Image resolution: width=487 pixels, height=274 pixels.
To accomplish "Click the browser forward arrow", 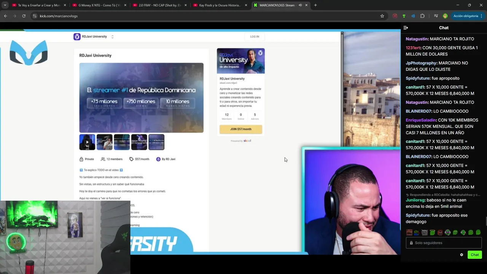I will [14, 16].
